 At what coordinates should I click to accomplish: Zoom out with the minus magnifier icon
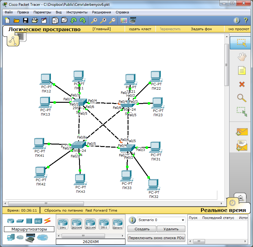pos(112,20)
